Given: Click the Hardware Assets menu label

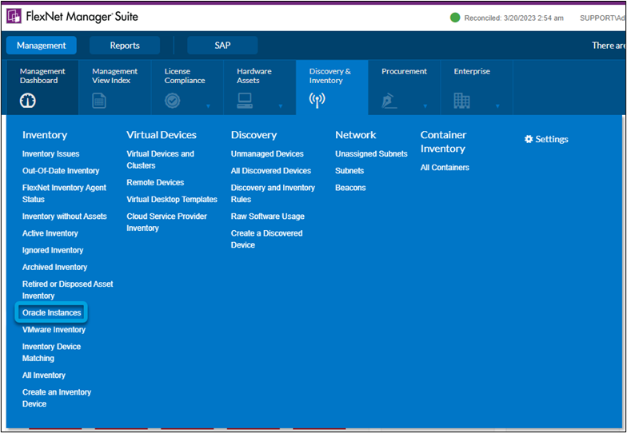Looking at the screenshot, I should [x=254, y=75].
